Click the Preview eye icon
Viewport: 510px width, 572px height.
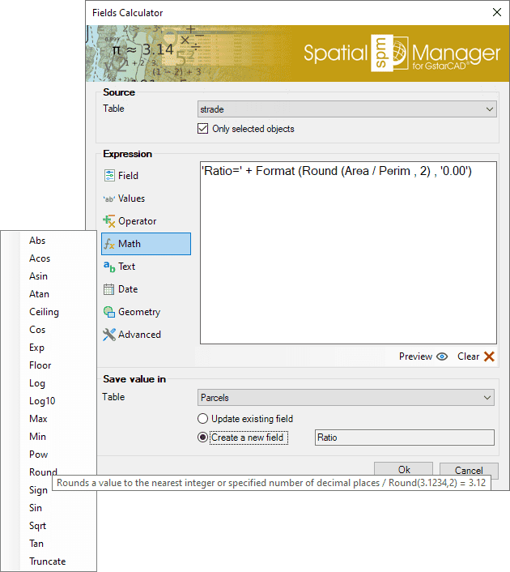pyautogui.click(x=442, y=356)
